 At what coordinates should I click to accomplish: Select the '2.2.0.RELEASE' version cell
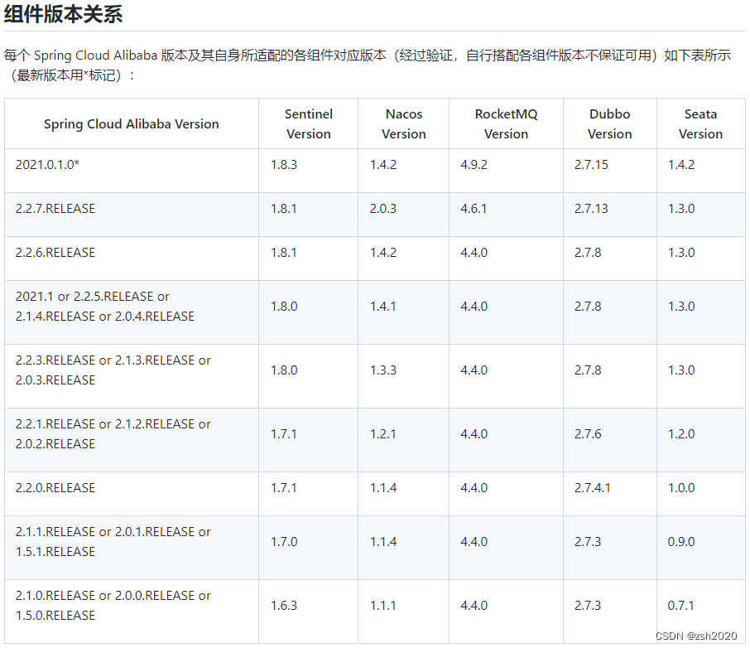pos(132,494)
